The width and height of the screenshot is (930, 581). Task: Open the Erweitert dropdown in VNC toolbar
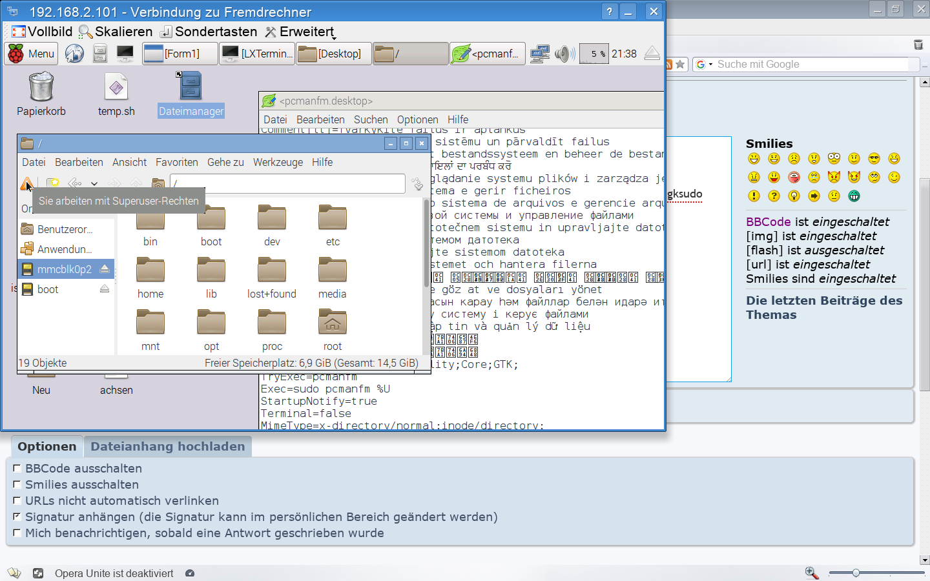pyautogui.click(x=301, y=32)
